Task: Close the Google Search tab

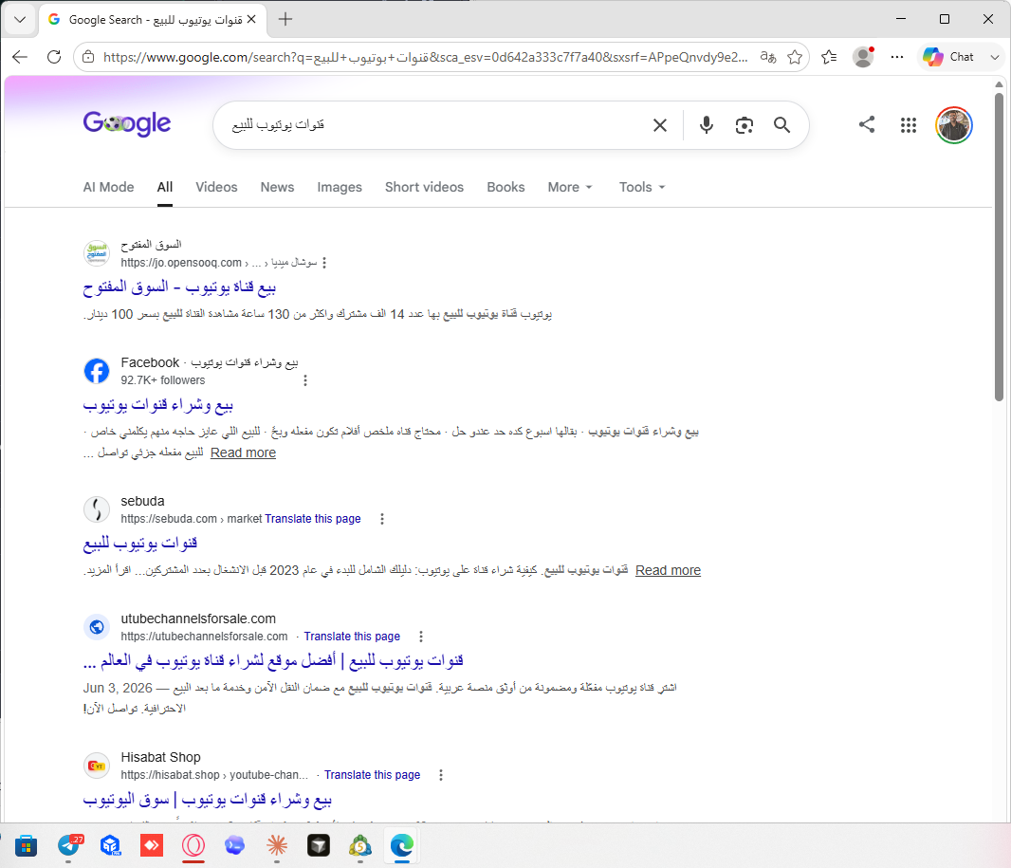Action: [251, 19]
